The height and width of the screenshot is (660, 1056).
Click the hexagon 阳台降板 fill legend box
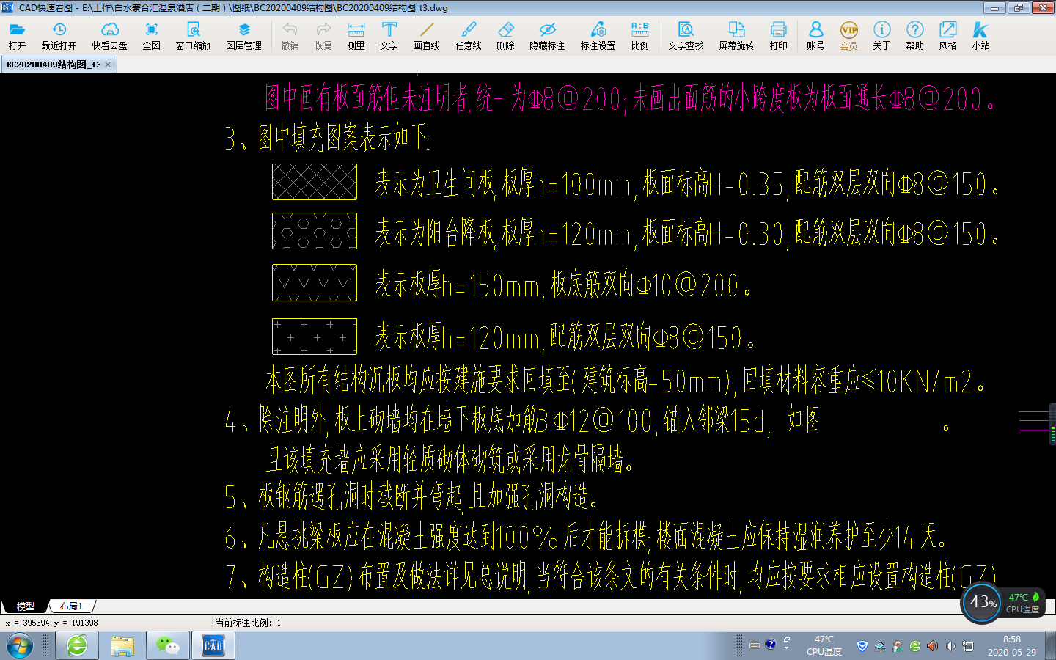point(315,231)
